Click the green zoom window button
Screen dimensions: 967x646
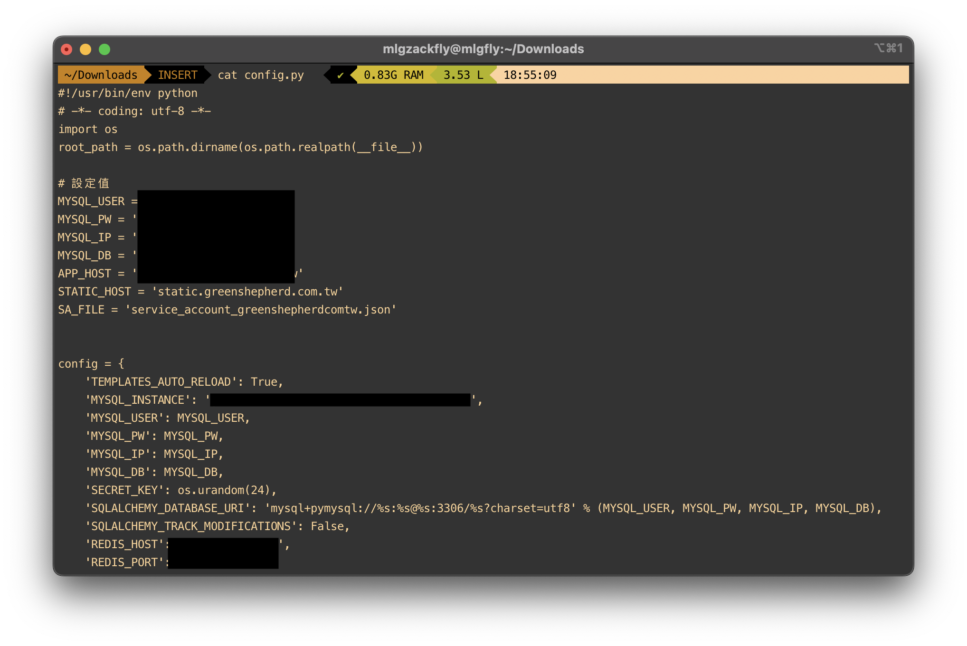pyautogui.click(x=104, y=49)
